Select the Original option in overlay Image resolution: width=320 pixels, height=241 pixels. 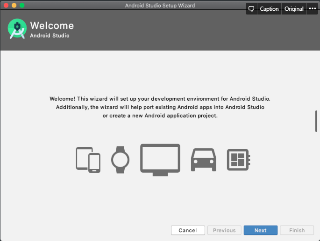tap(294, 9)
